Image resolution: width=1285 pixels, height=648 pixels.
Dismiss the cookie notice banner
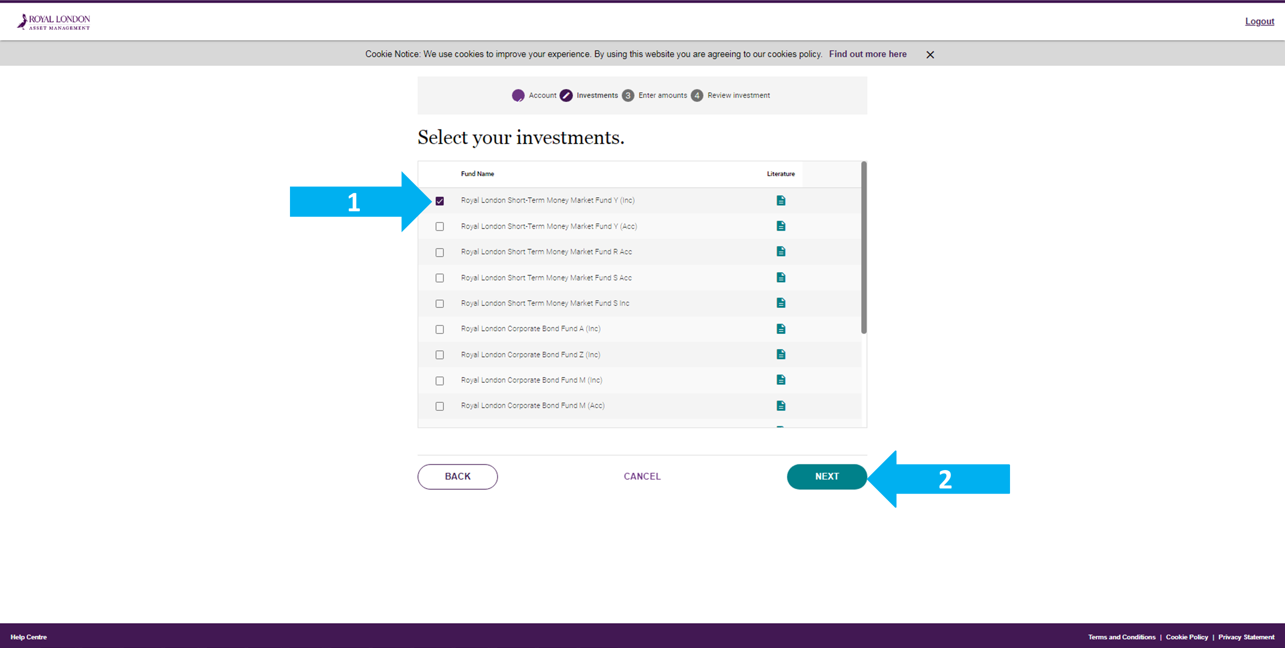click(x=930, y=55)
